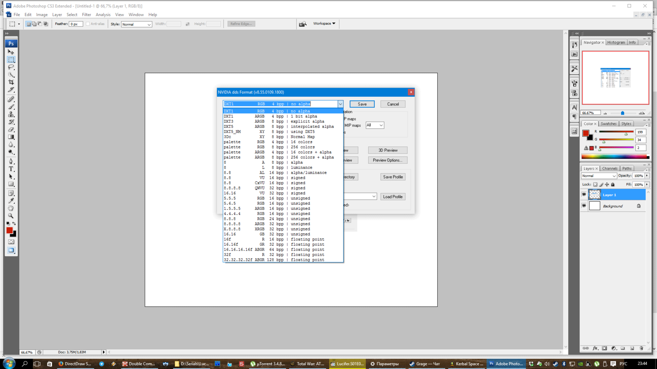The width and height of the screenshot is (657, 369).
Task: Select the Path Selection tool
Action: pos(11,177)
